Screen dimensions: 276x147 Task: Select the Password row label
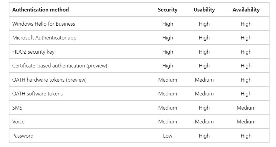23,136
